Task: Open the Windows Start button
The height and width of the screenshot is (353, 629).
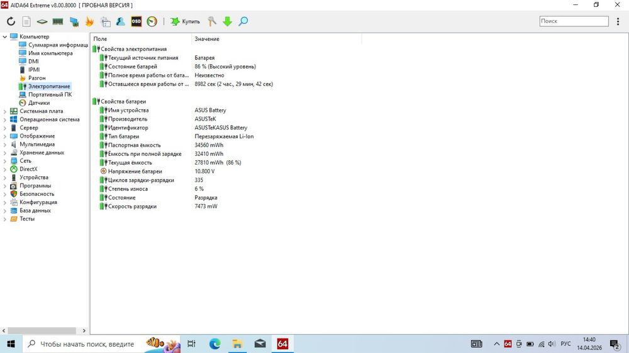Action: click(11, 344)
